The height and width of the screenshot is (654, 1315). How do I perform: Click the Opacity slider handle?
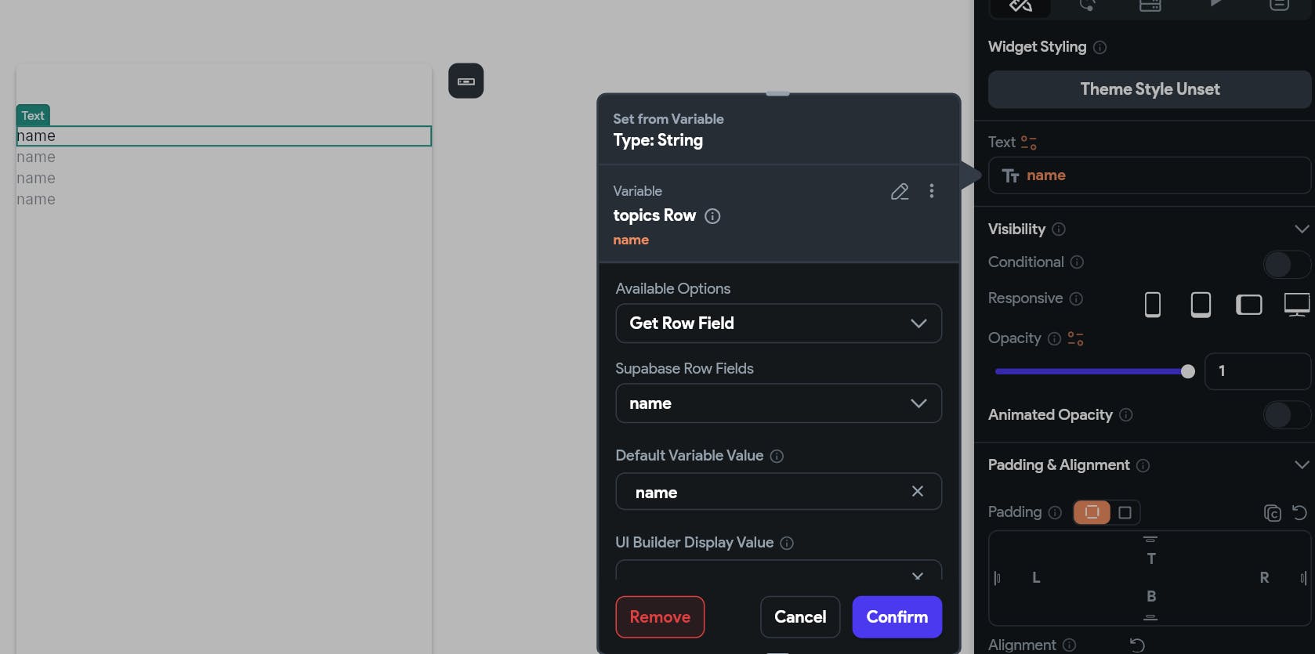click(1188, 371)
